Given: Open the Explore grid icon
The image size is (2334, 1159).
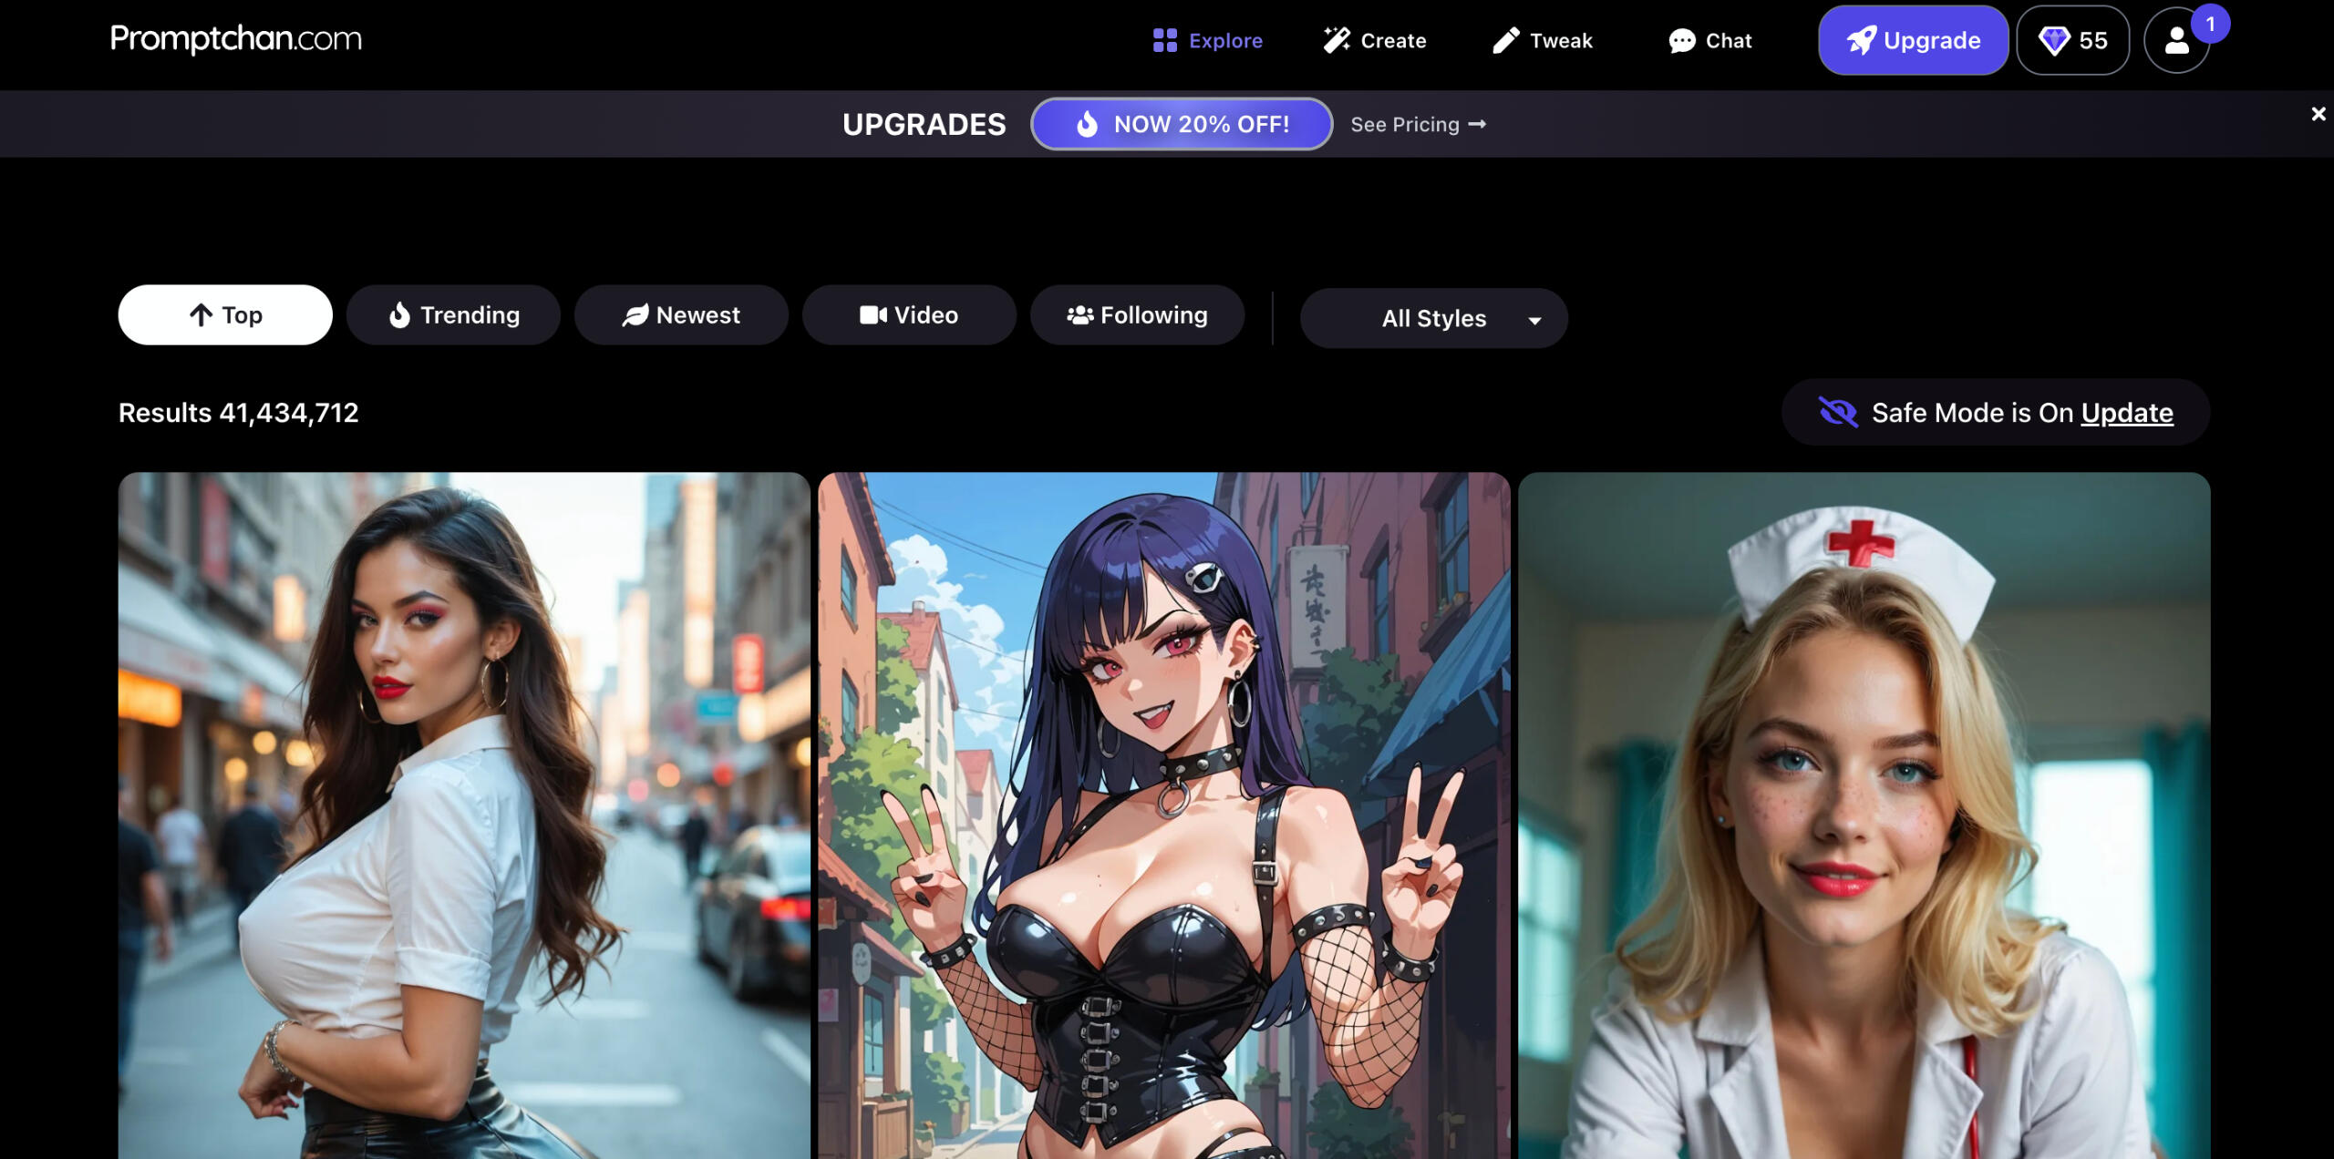Looking at the screenshot, I should coord(1164,40).
